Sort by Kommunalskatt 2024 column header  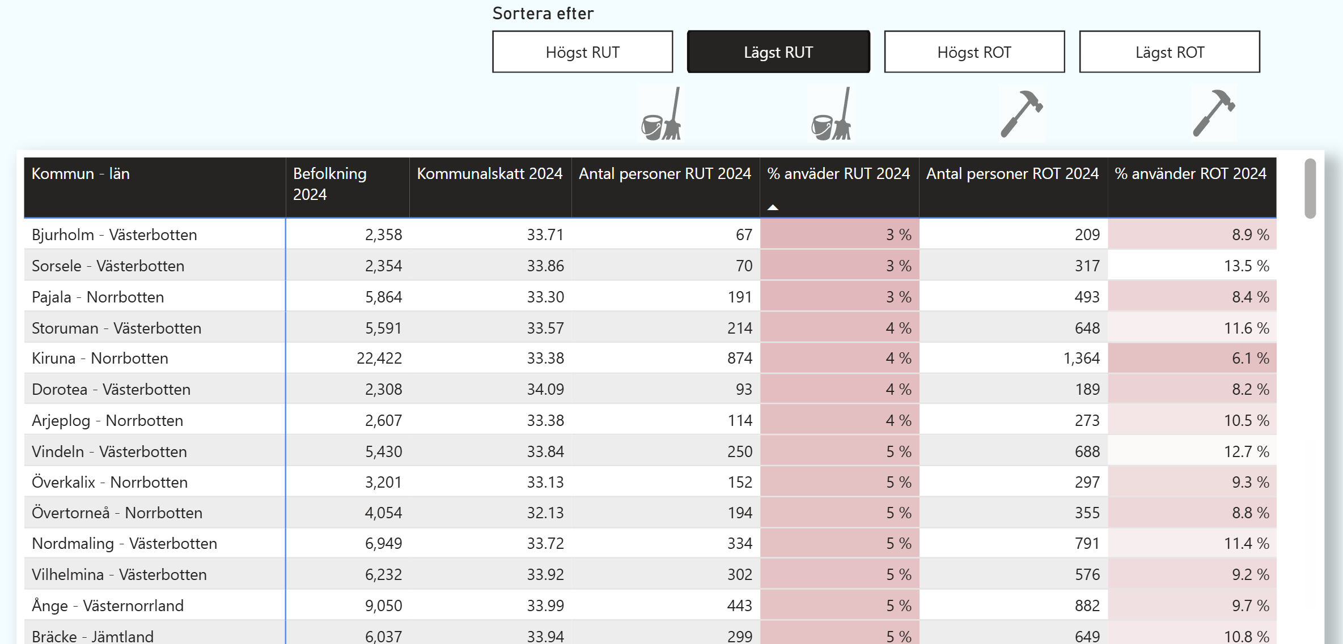pos(489,174)
